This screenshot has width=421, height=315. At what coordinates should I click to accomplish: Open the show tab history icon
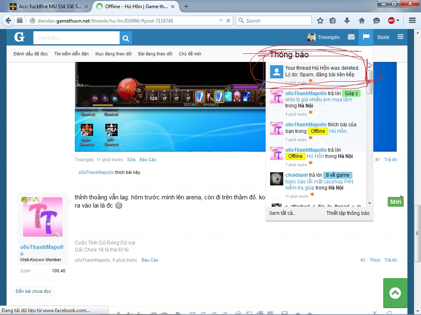point(20,21)
